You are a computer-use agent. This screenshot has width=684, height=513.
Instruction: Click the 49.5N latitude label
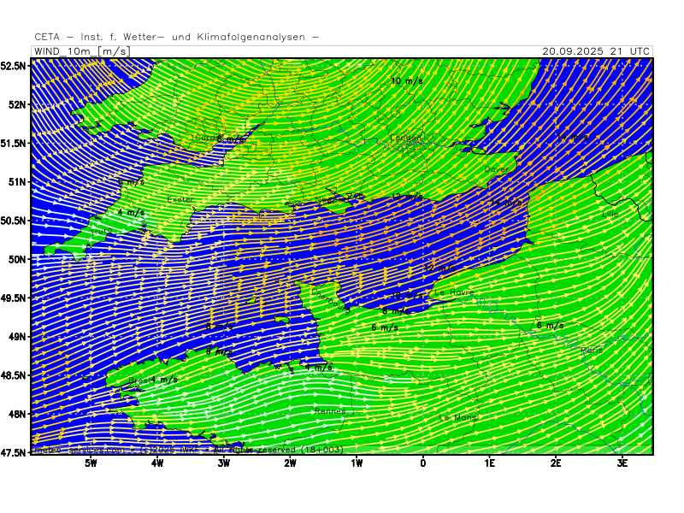(x=13, y=298)
